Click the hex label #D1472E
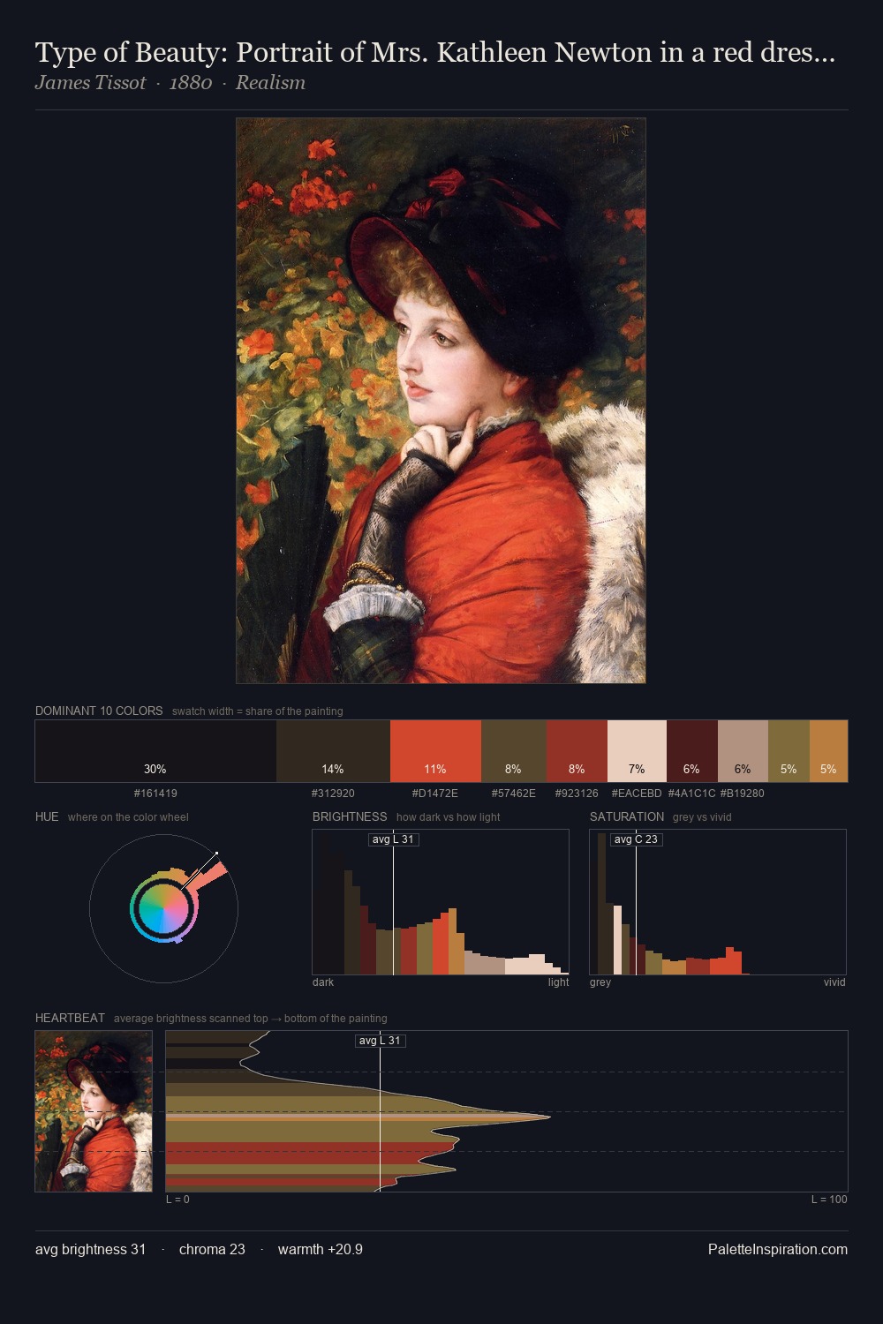Screen dimensions: 883x1324 pos(435,794)
